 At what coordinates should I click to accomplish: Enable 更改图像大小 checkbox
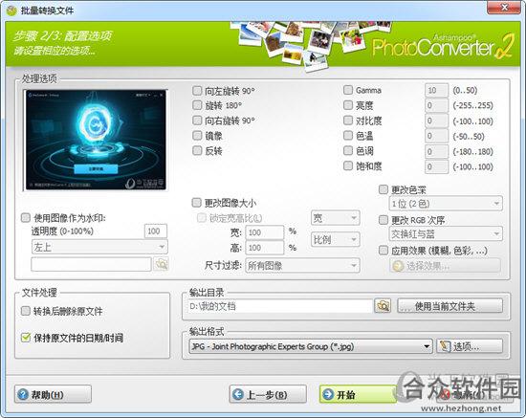click(x=196, y=203)
